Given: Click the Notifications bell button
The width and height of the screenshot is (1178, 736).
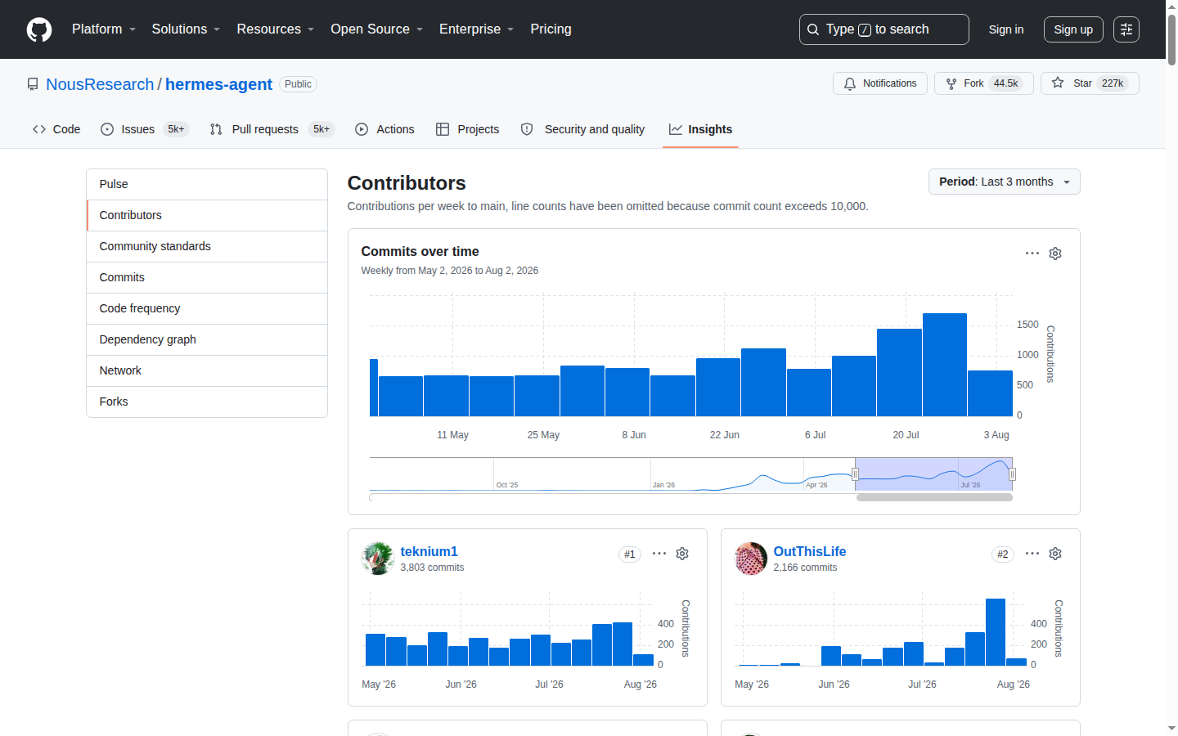Looking at the screenshot, I should (880, 83).
